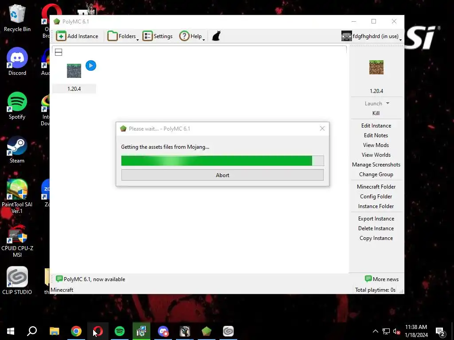Click the 1.20.4 instance name label
Viewport: 454px width, 340px height.
[74, 89]
